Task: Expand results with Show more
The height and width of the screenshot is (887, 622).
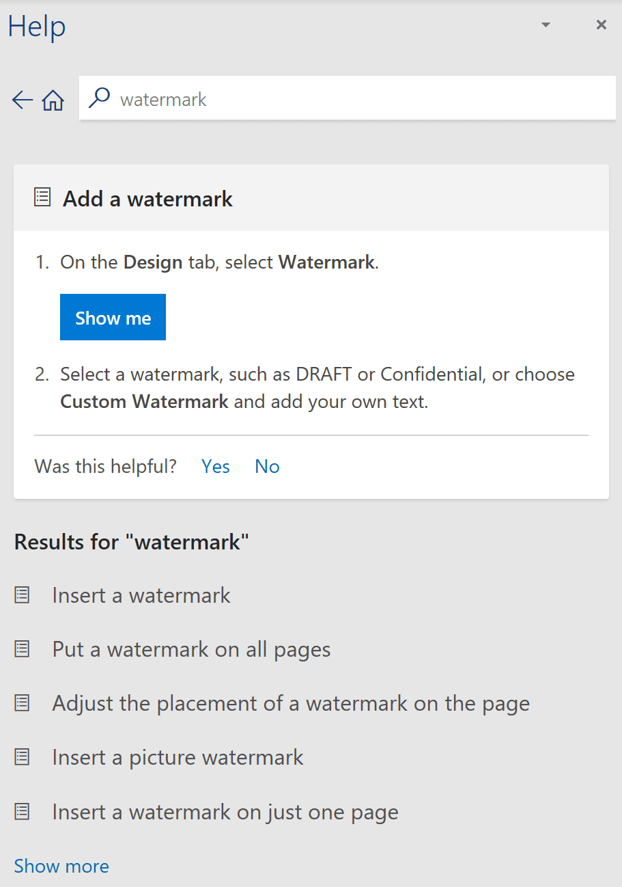Action: click(61, 866)
